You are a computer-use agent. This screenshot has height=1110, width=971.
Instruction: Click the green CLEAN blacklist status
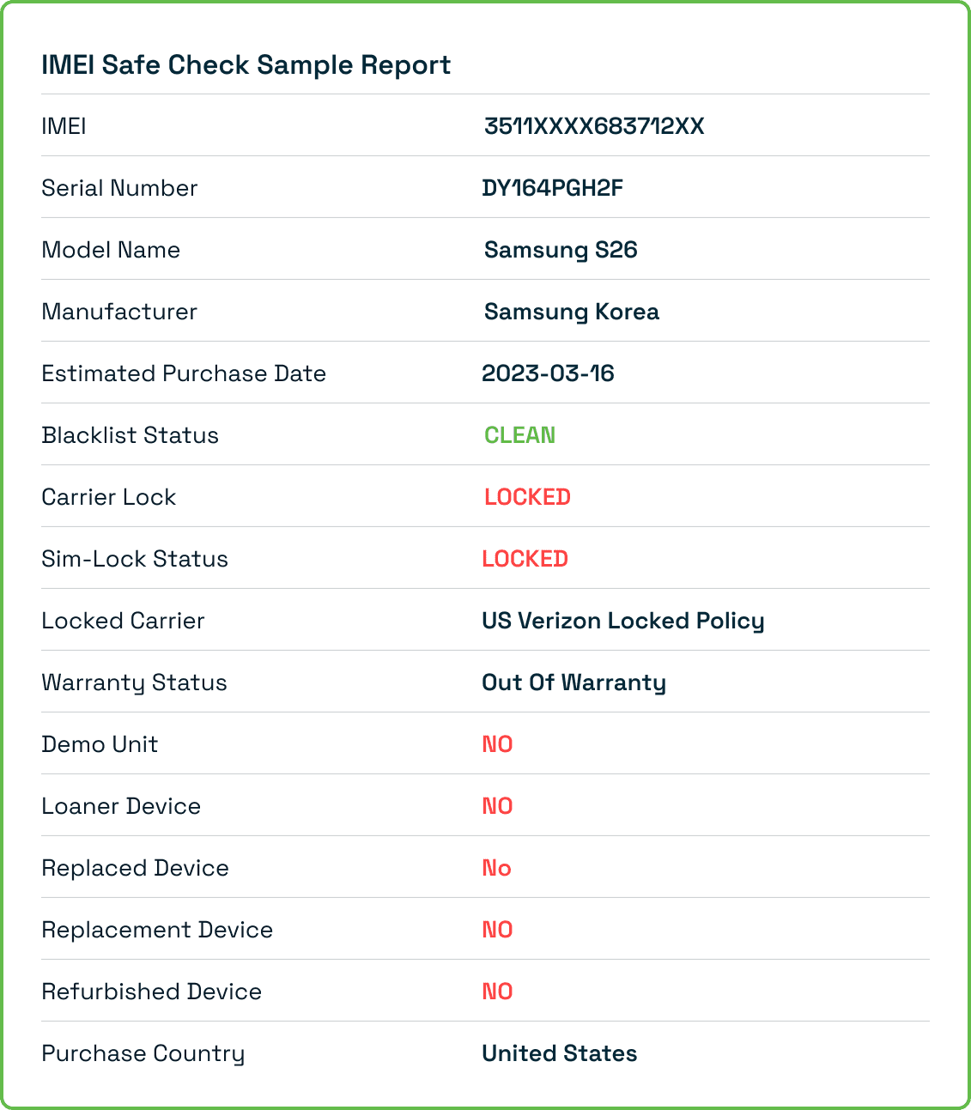pos(519,435)
